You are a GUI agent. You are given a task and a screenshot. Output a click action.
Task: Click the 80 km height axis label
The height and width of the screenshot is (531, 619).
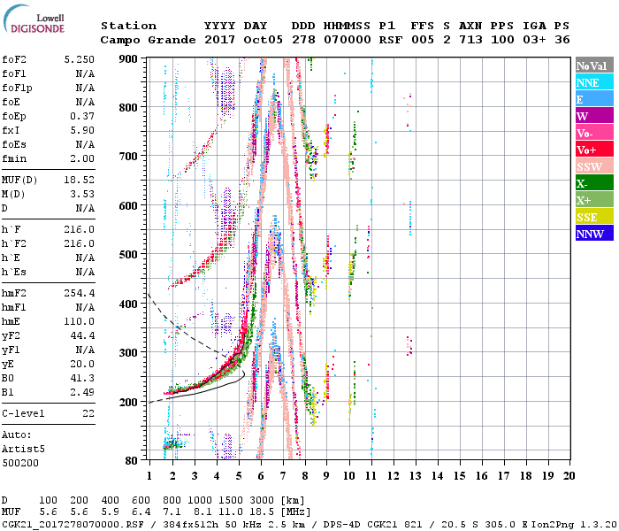tap(131, 461)
